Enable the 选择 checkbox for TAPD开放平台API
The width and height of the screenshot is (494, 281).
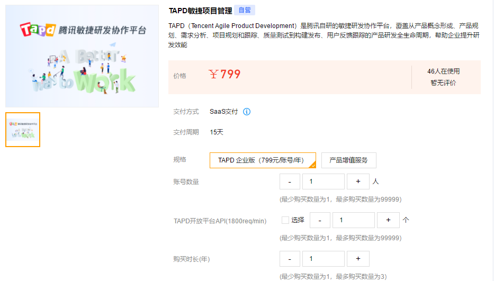click(285, 220)
